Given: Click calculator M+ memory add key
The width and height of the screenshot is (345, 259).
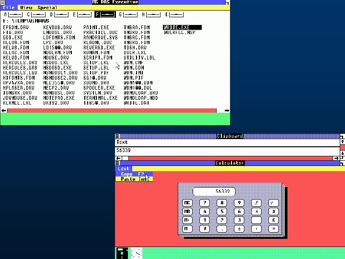Looking at the screenshot, I should point(187,220).
